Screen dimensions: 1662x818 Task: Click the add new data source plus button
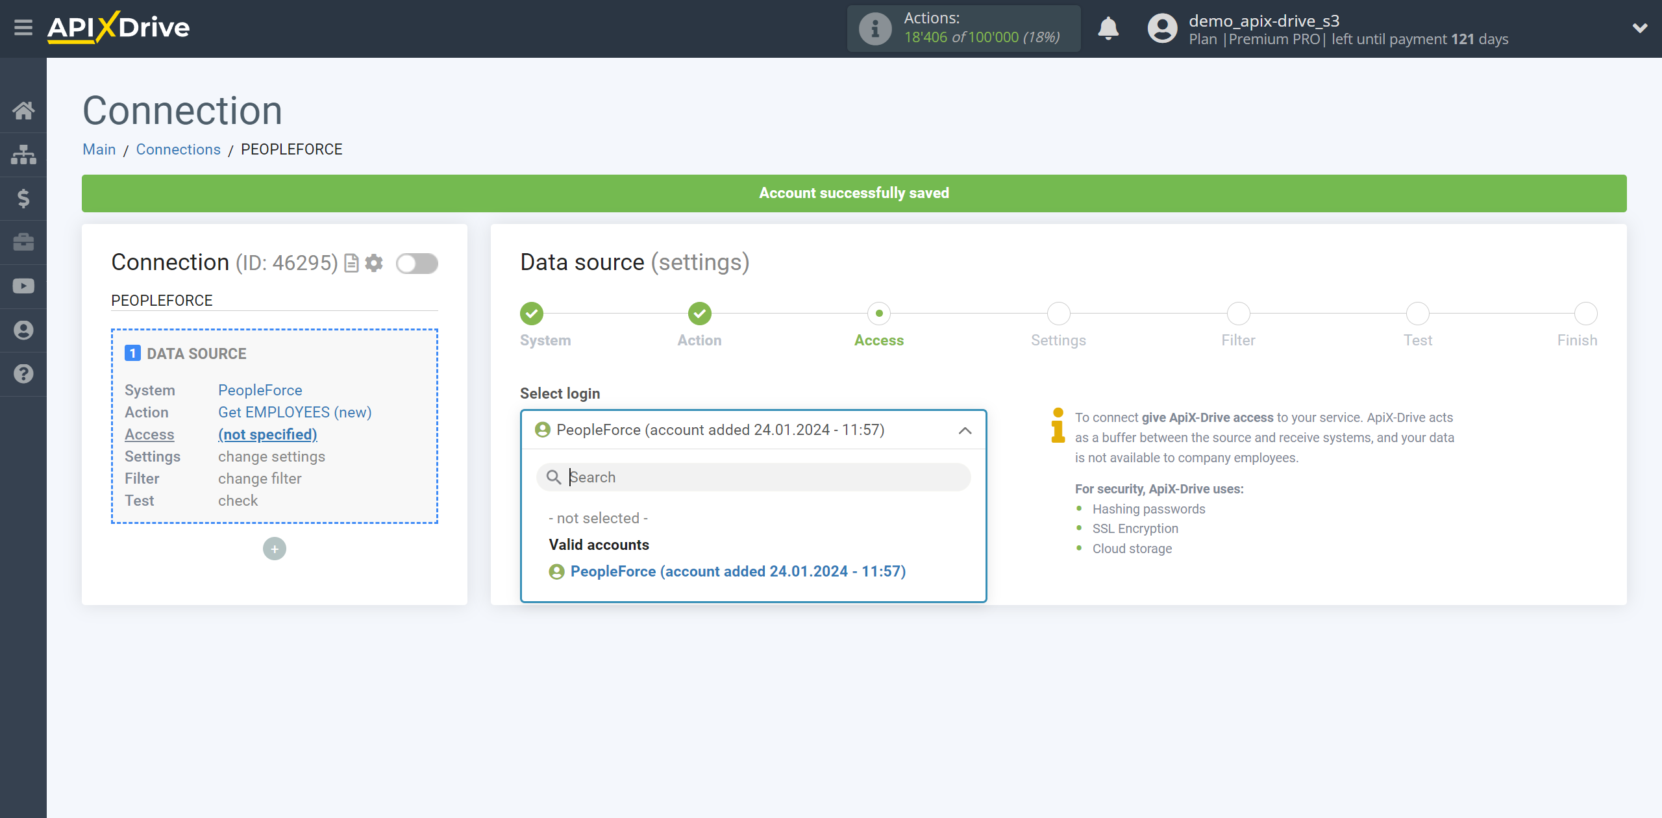click(x=275, y=549)
